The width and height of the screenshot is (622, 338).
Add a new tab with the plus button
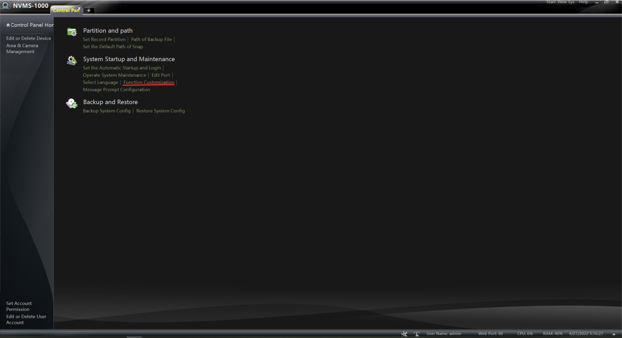(88, 11)
